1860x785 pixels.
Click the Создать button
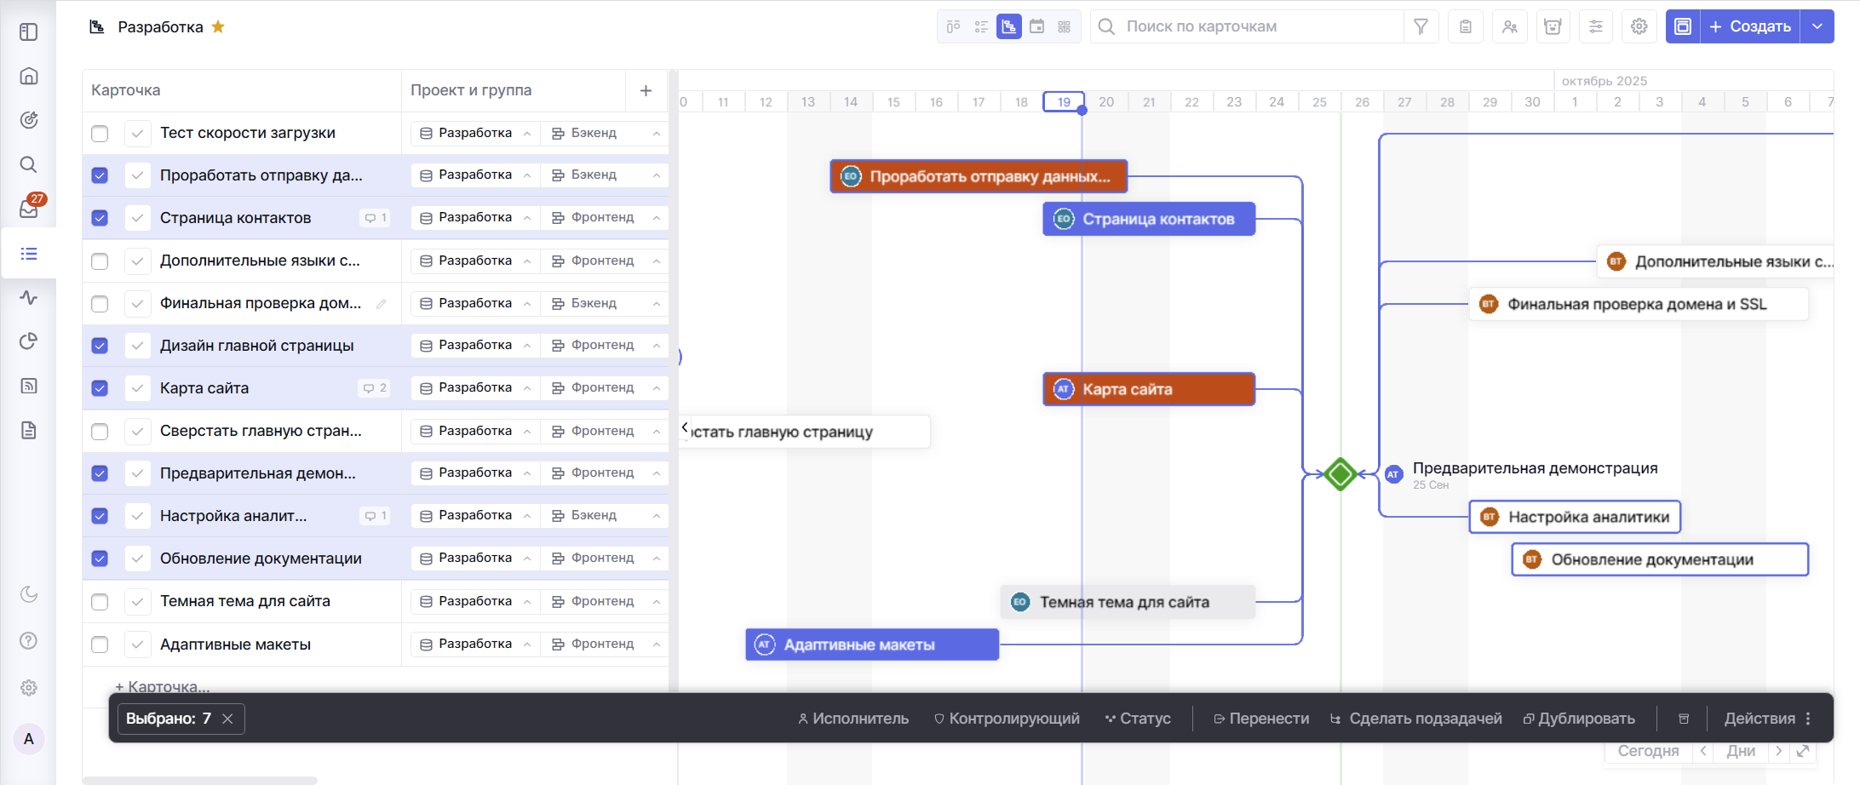pyautogui.click(x=1750, y=26)
